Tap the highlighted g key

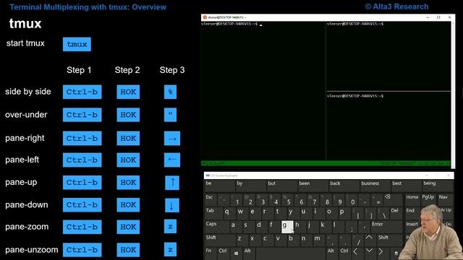[x=287, y=227]
